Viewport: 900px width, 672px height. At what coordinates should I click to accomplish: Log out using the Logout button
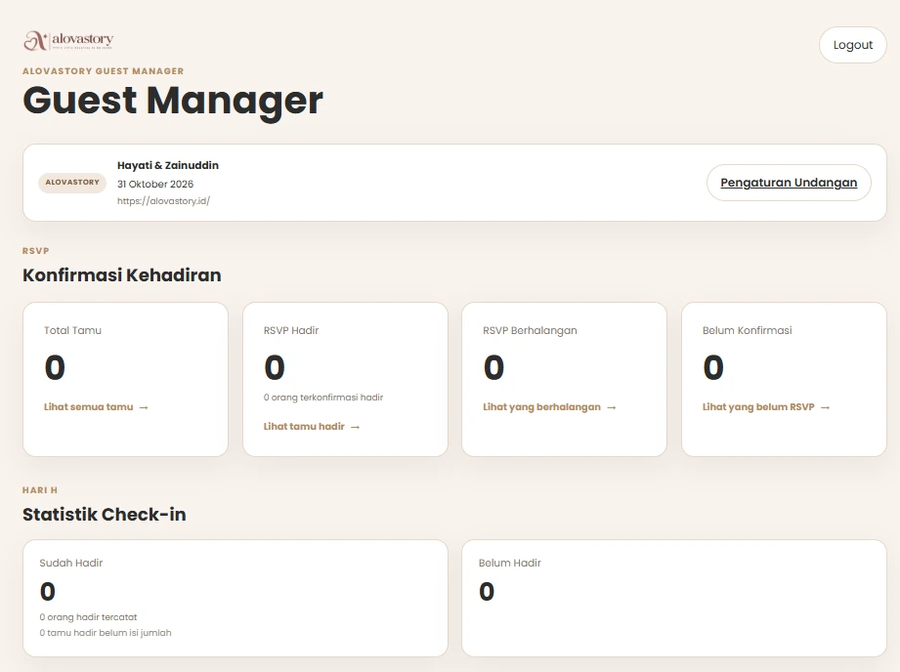coord(852,45)
